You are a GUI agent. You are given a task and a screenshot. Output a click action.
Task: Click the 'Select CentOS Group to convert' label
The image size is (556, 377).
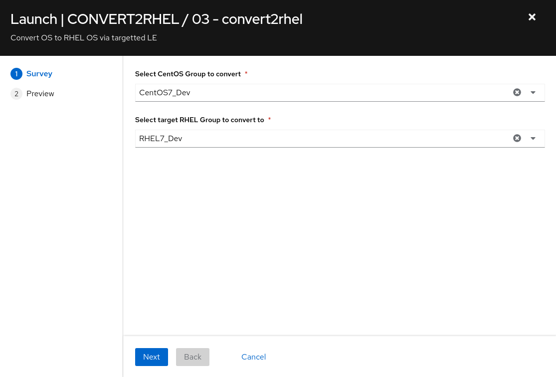(x=188, y=74)
